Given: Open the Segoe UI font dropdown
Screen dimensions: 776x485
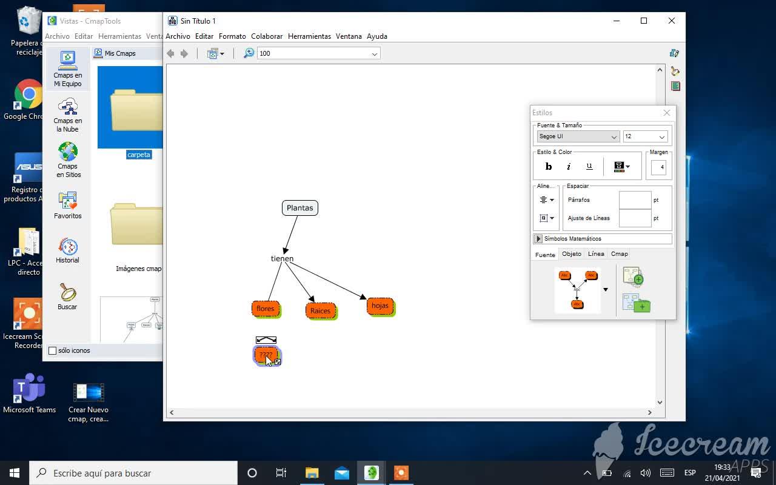Looking at the screenshot, I should pos(578,137).
